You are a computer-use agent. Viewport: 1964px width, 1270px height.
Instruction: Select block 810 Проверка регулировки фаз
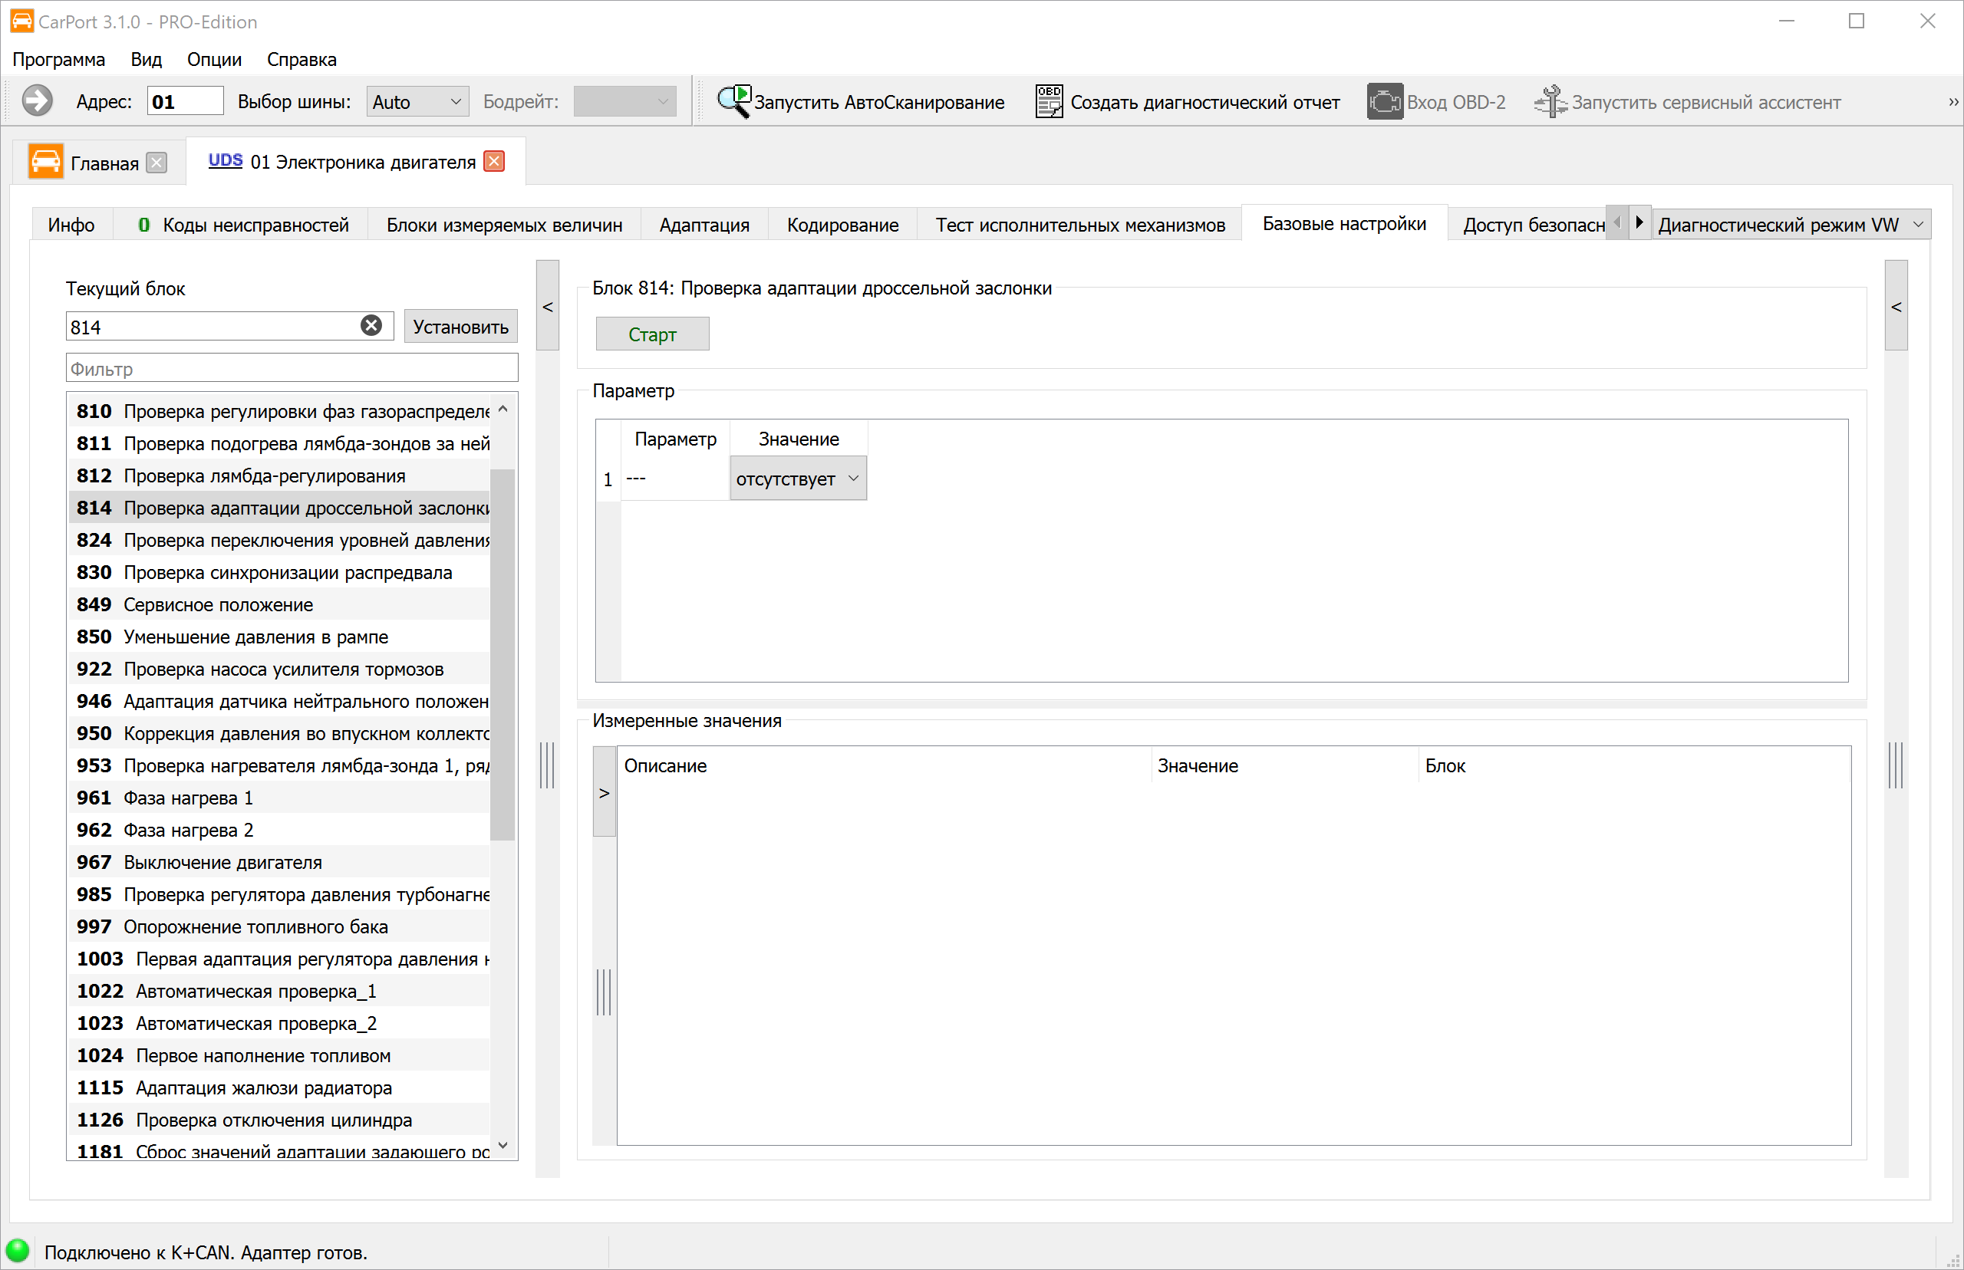pyautogui.click(x=278, y=411)
